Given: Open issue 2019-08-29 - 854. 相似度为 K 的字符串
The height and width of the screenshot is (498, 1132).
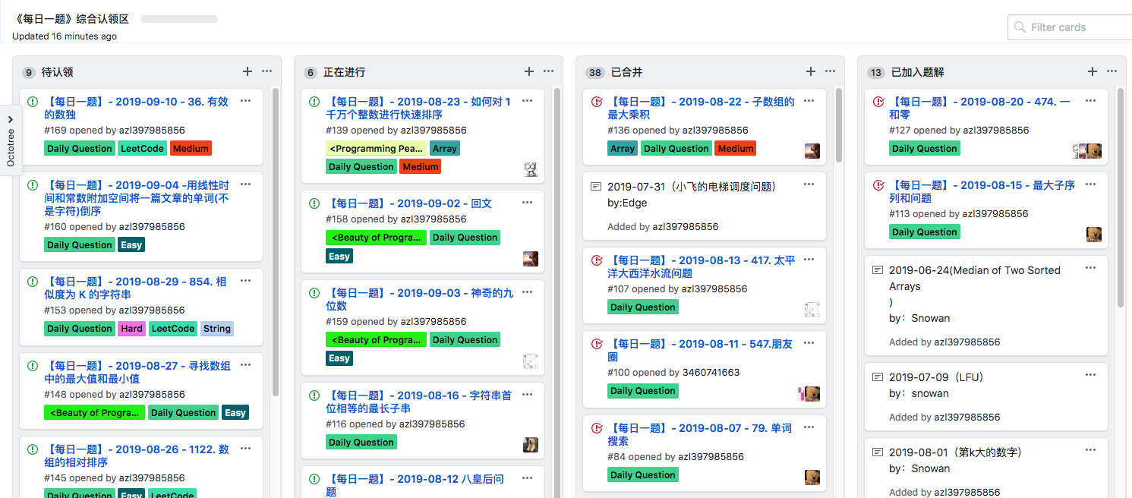Looking at the screenshot, I should pos(135,288).
